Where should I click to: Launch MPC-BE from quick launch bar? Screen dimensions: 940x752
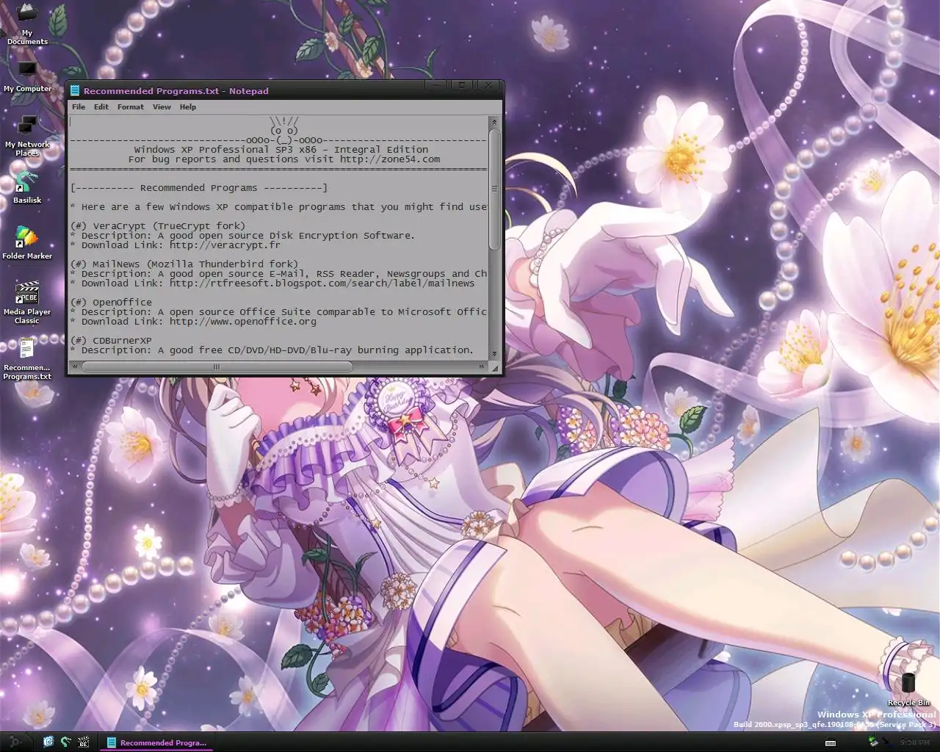[x=84, y=742]
